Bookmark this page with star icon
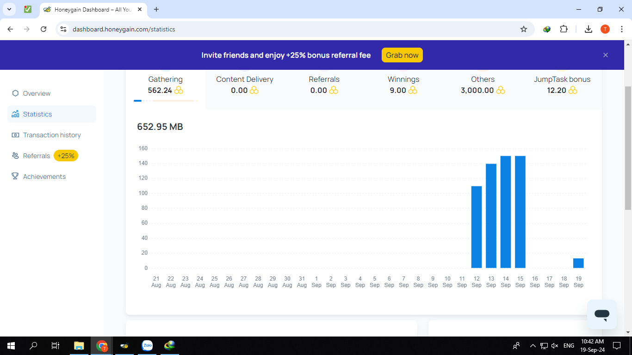Screen dimensions: 632x355 pyautogui.click(x=524, y=29)
